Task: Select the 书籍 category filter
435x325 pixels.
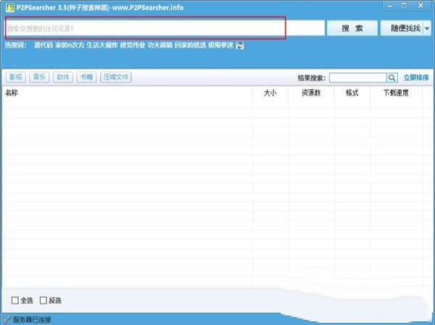Action: [x=86, y=77]
